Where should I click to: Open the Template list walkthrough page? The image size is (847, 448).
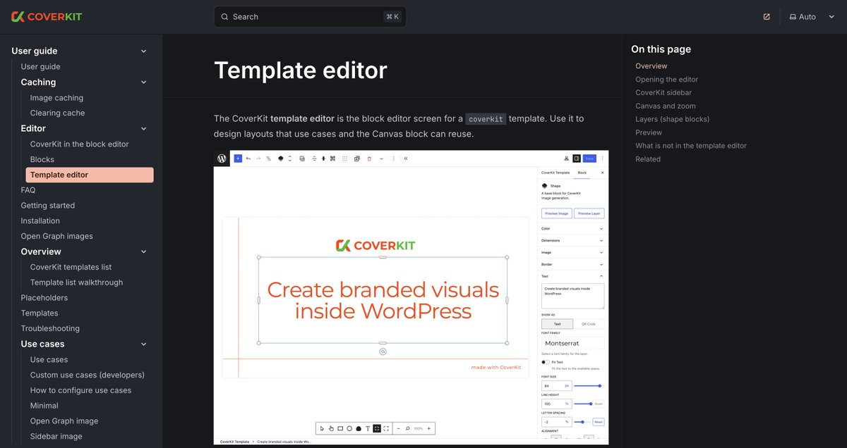point(76,282)
